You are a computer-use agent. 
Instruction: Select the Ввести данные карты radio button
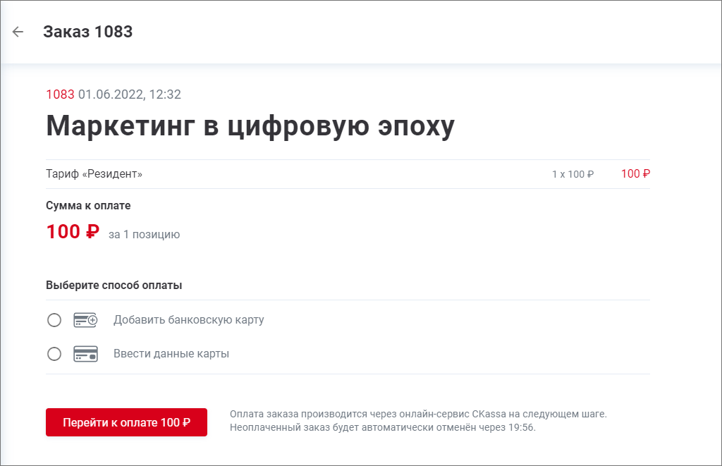click(54, 354)
